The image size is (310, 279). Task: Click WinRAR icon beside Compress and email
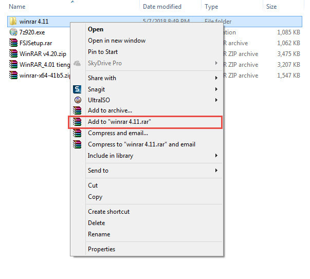point(77,133)
